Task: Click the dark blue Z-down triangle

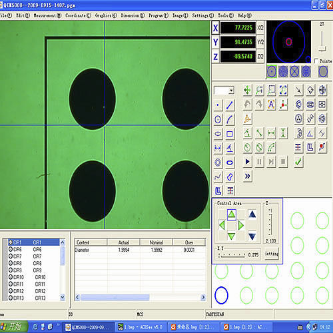Action: [x=252, y=236]
